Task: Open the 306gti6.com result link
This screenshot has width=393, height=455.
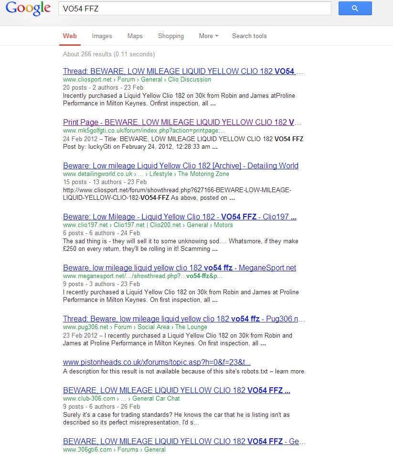Action: click(184, 441)
